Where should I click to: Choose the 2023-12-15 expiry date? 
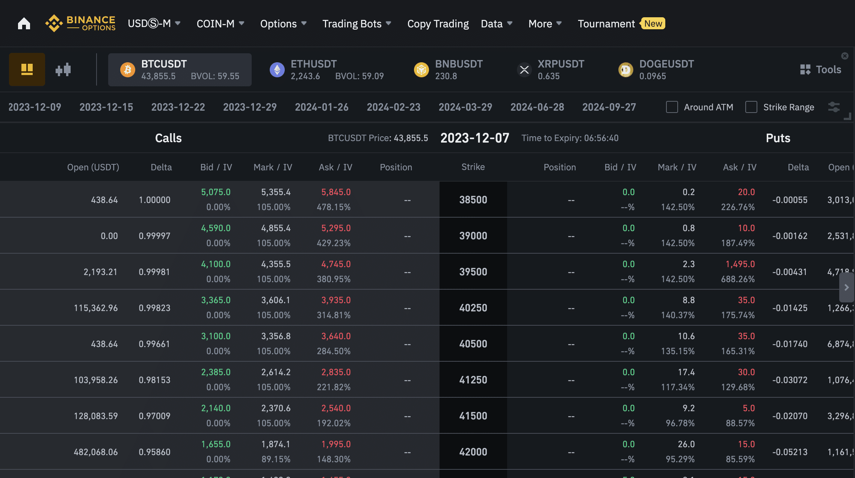(106, 107)
